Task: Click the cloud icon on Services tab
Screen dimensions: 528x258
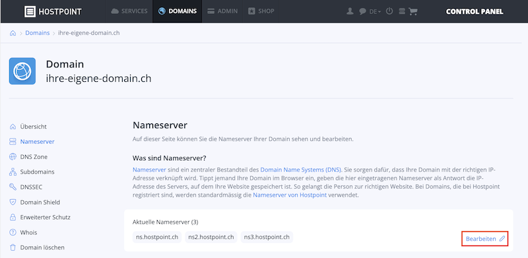Action: click(x=115, y=11)
